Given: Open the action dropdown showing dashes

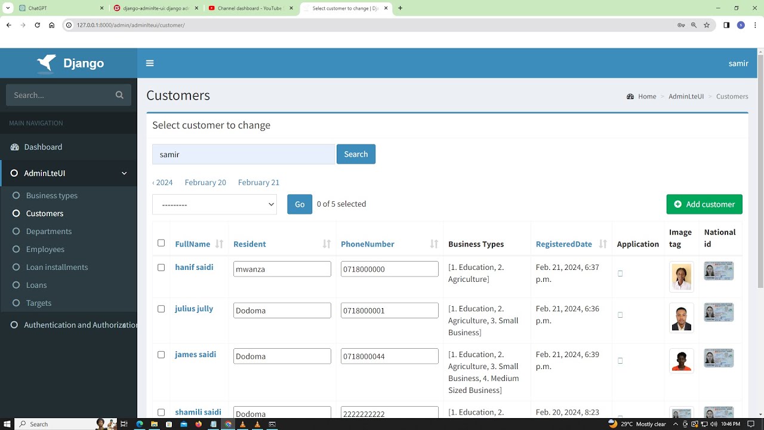Looking at the screenshot, I should [x=214, y=204].
